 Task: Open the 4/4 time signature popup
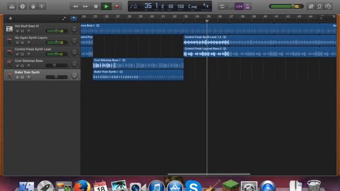pos(206,6)
